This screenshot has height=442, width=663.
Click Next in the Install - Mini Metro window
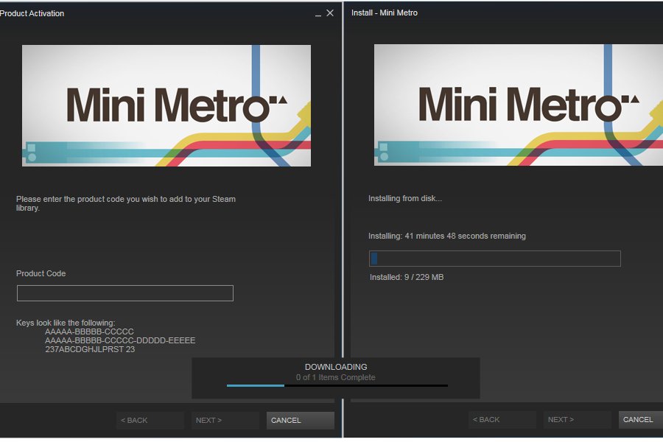[x=577, y=420]
